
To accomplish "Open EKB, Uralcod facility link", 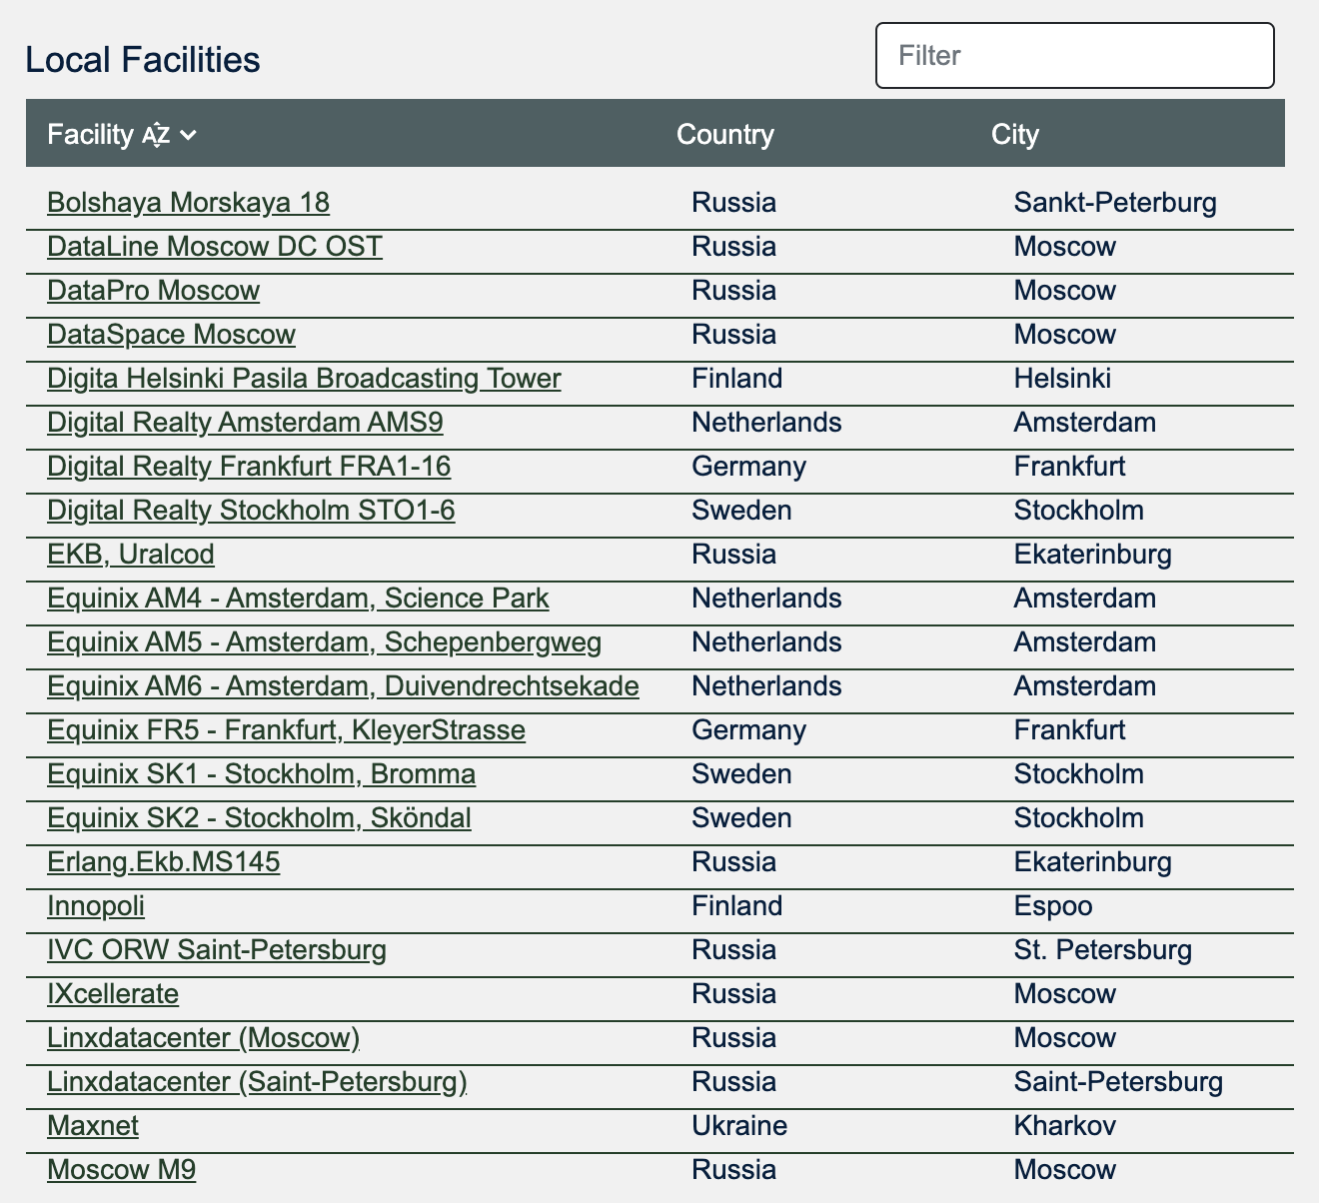I will pyautogui.click(x=131, y=555).
